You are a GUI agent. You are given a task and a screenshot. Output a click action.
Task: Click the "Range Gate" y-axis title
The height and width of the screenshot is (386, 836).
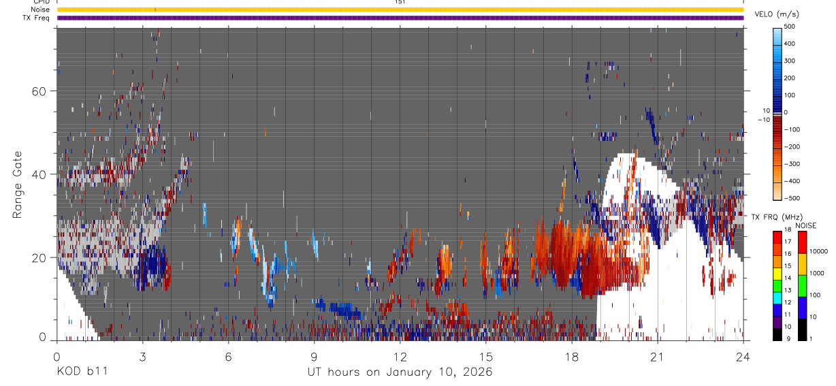[17, 185]
